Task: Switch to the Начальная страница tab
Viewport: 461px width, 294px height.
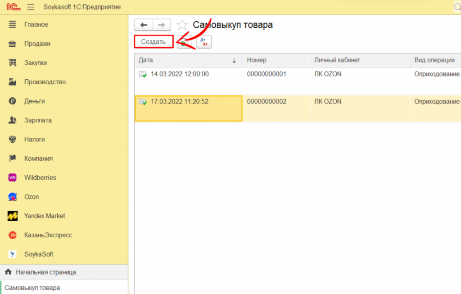Action: pyautogui.click(x=45, y=272)
